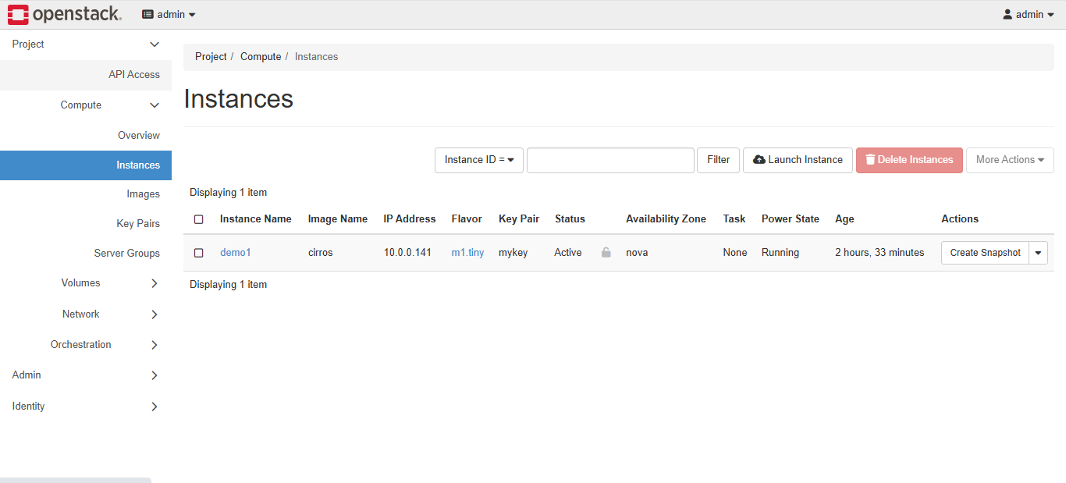
Task: Select all instances checkbox in header
Action: pos(199,219)
